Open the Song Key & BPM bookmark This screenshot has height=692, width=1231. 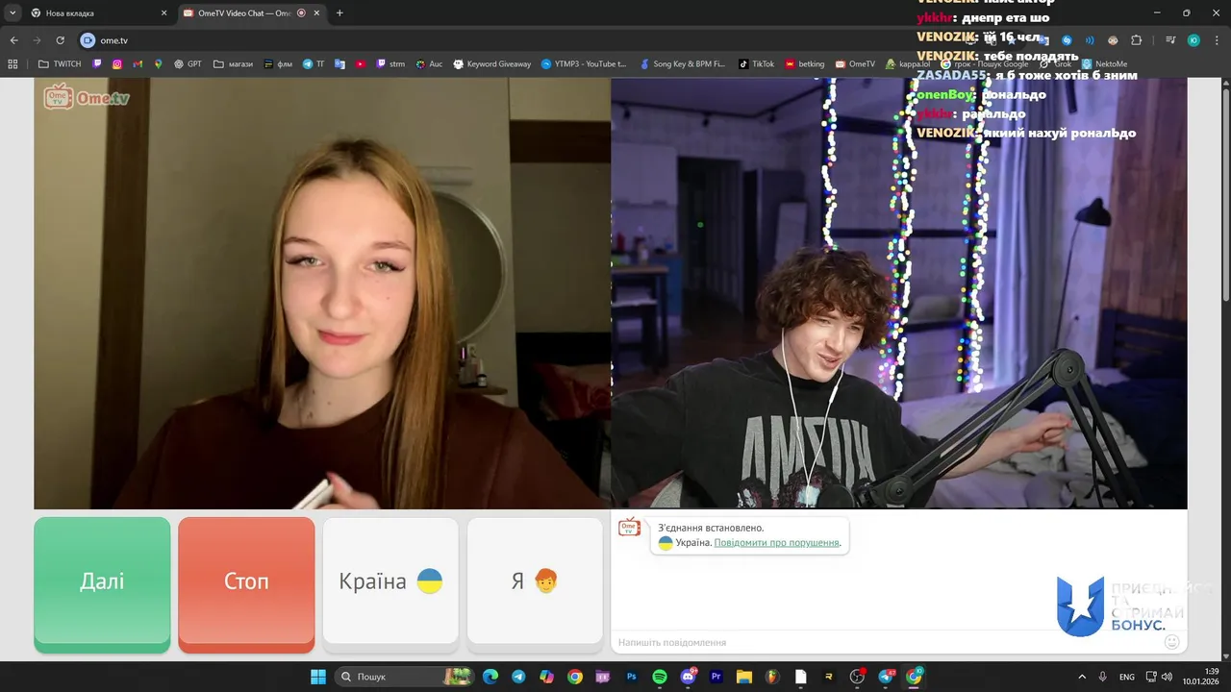click(683, 64)
